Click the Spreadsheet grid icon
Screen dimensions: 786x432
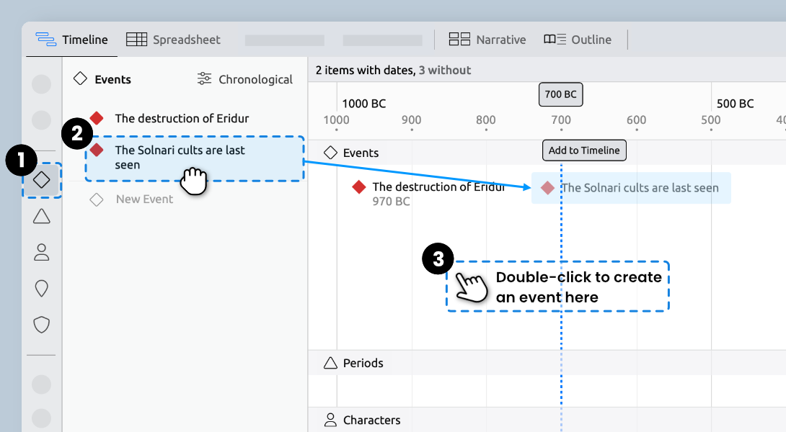[x=136, y=40]
